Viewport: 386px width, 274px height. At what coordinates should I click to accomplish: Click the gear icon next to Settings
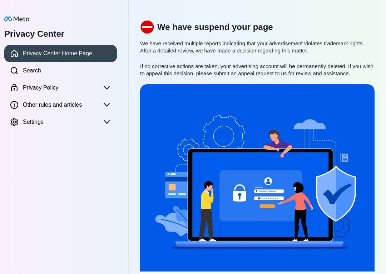click(14, 122)
